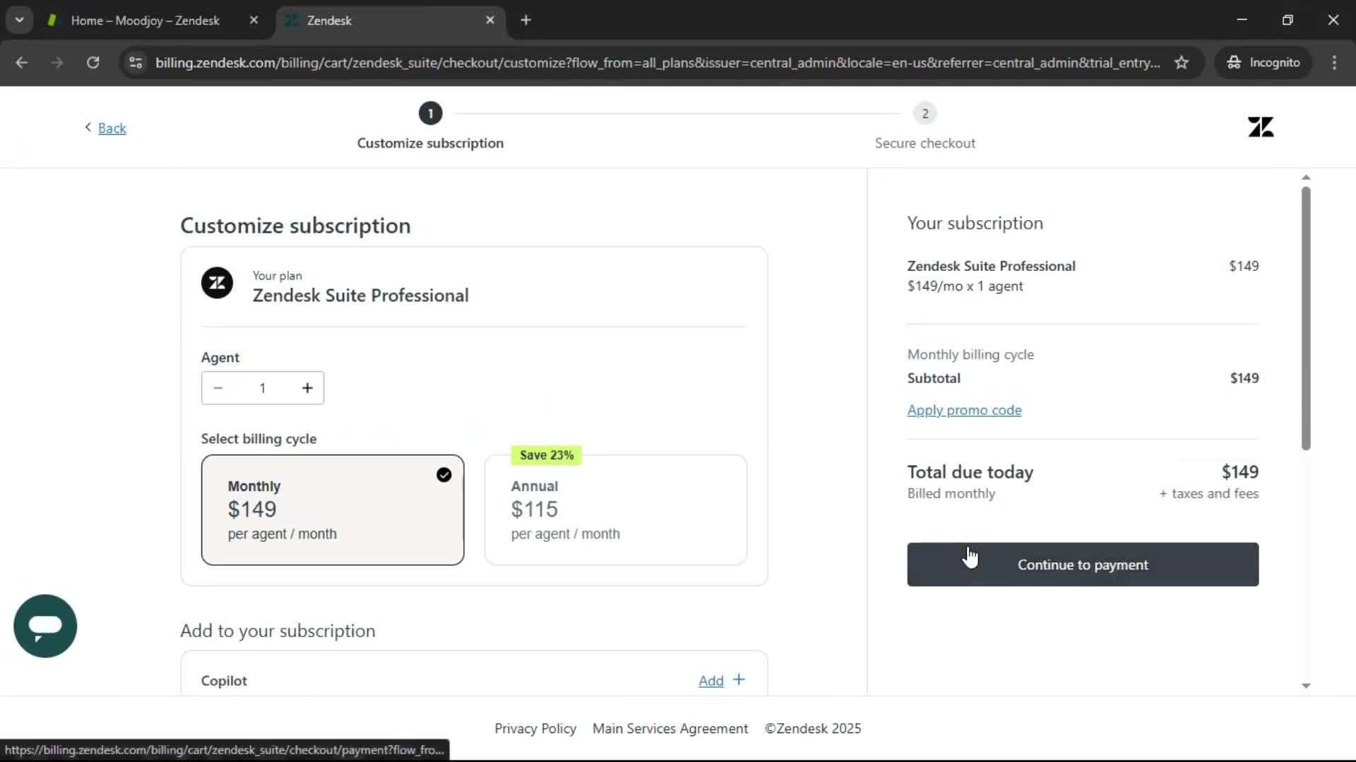
Task: Add Copilot to subscription
Action: (711, 680)
